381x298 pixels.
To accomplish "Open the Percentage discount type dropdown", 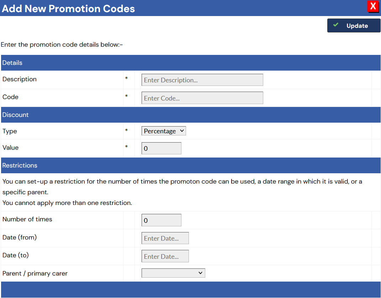I will pos(164,131).
